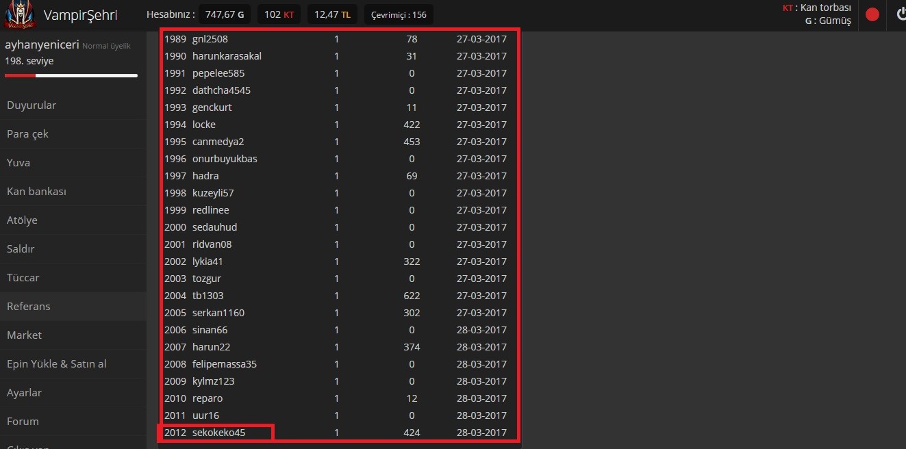The image size is (906, 449).
Task: Click username tb1303
Action: coord(208,296)
